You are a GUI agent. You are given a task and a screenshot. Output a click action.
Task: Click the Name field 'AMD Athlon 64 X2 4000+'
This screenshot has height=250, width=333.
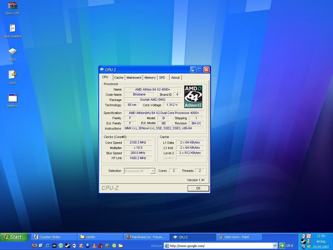coord(153,89)
